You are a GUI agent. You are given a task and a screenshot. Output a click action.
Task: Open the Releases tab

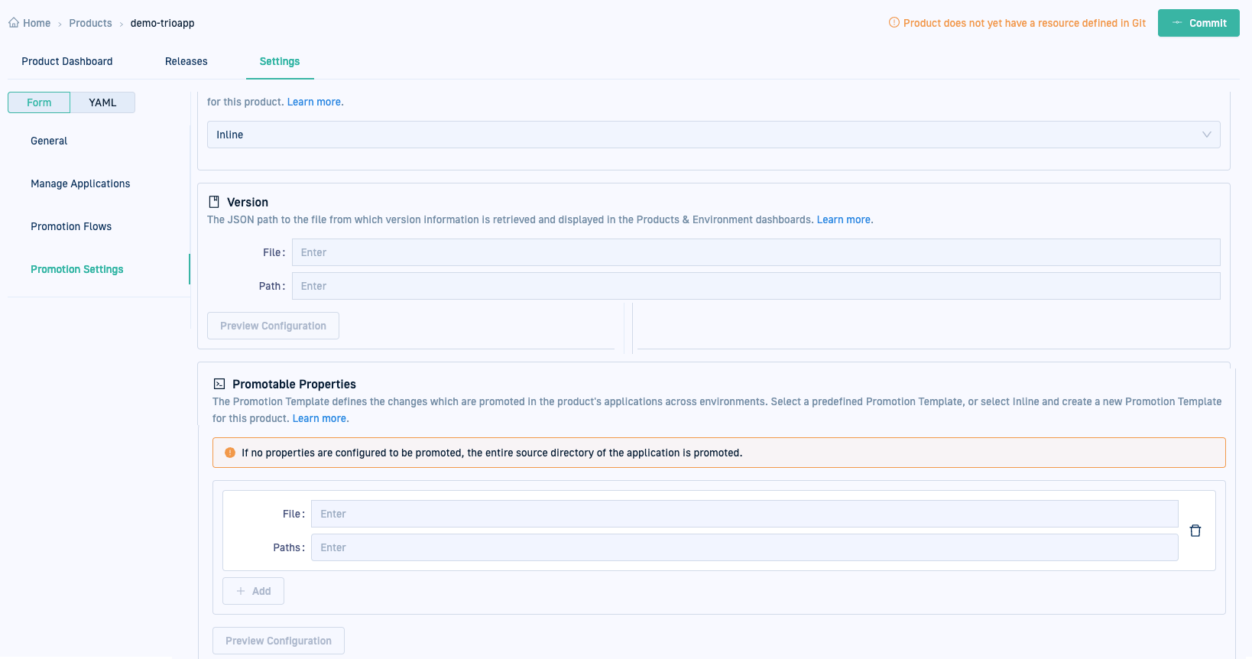pos(186,61)
